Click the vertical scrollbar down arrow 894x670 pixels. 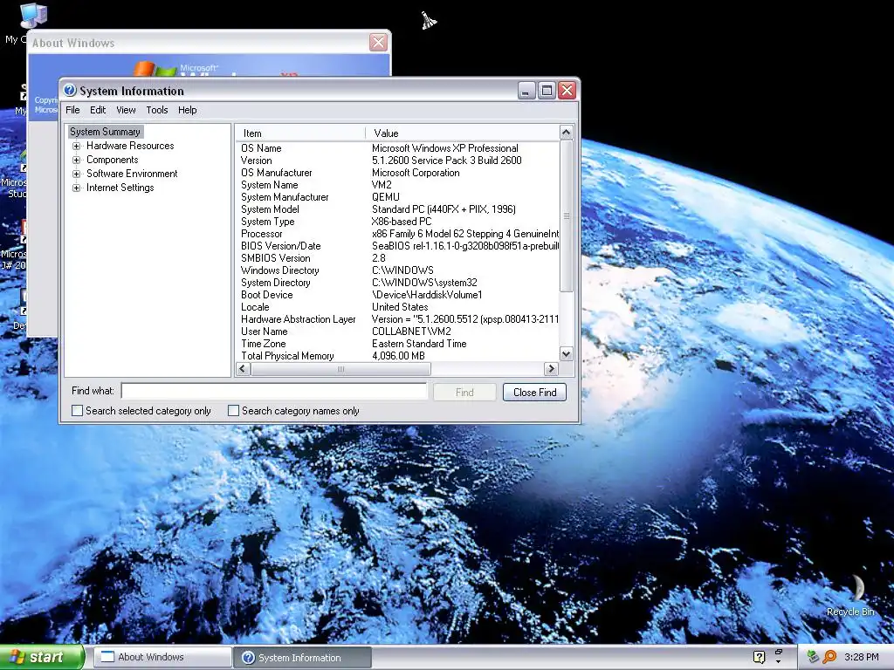coord(566,354)
